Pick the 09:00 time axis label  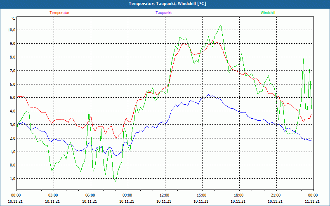click(127, 195)
